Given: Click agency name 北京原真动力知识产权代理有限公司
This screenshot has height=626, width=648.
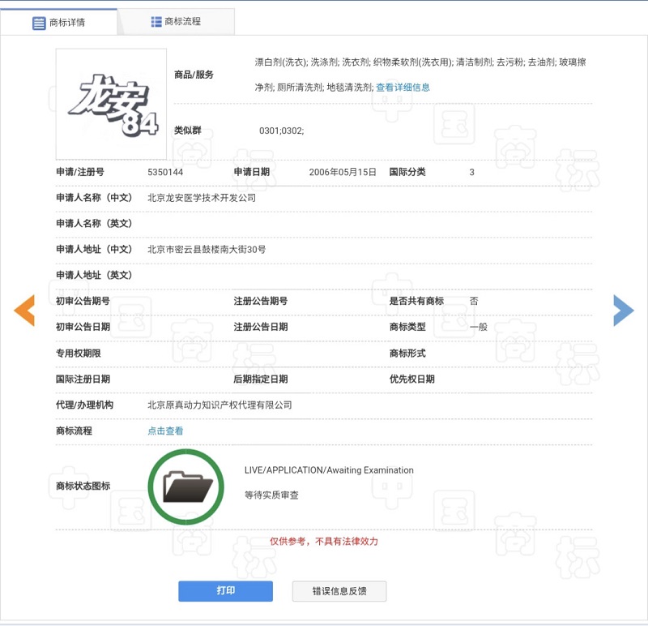Looking at the screenshot, I should pos(220,405).
